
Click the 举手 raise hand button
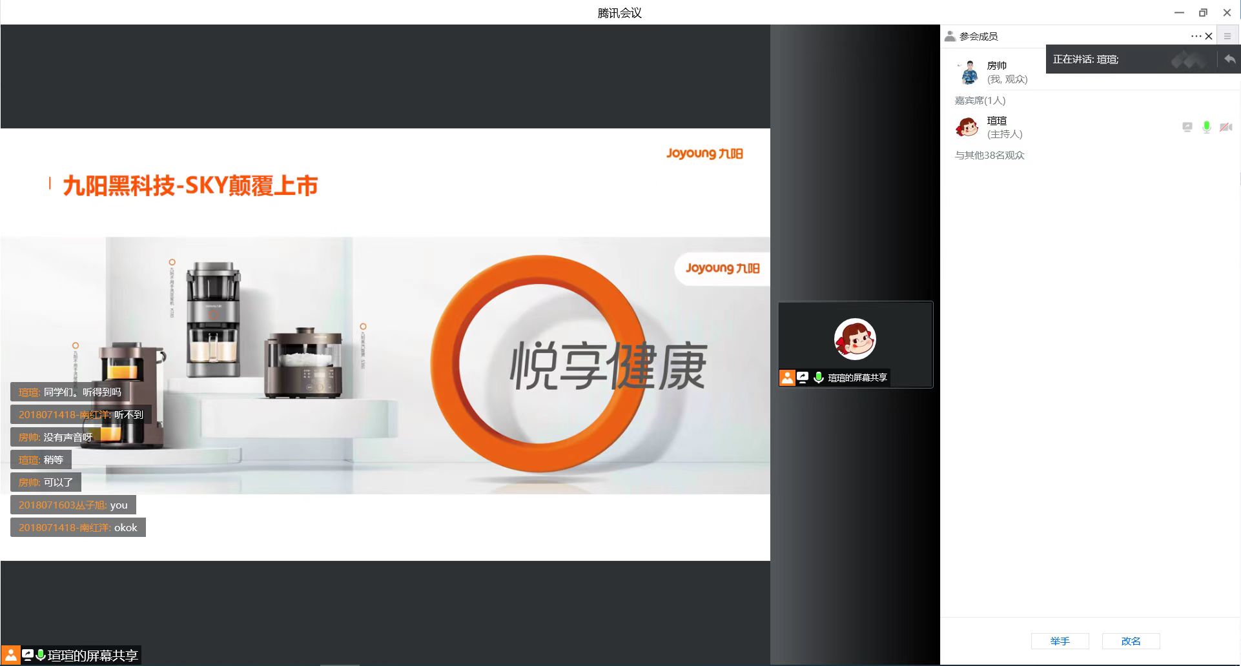click(x=1060, y=641)
